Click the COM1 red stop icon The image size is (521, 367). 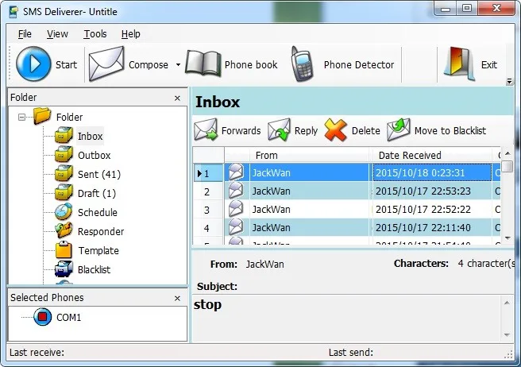[43, 317]
